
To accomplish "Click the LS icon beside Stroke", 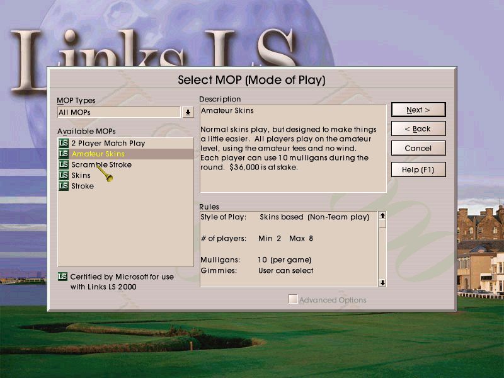I will coord(63,186).
